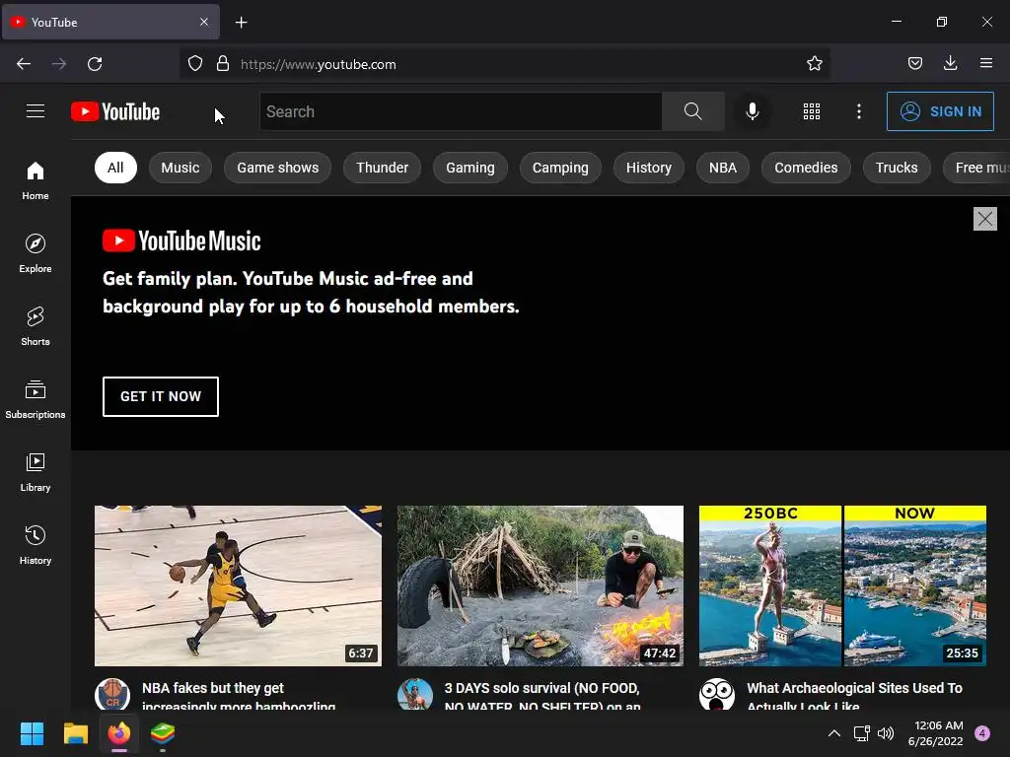The width and height of the screenshot is (1010, 757).
Task: Click 'What Archaeological Sites Used To' title
Action: pyautogui.click(x=855, y=688)
